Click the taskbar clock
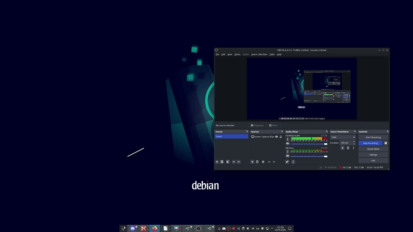 point(280,228)
